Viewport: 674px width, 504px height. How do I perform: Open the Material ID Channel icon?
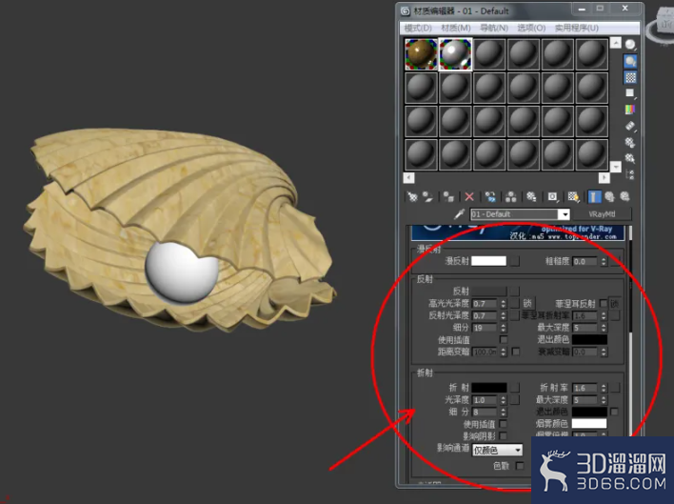(553, 197)
